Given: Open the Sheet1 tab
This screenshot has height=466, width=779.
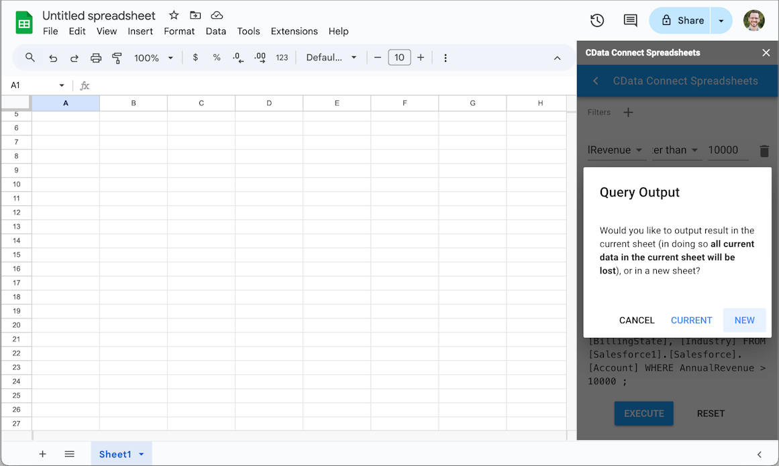Looking at the screenshot, I should pos(115,454).
